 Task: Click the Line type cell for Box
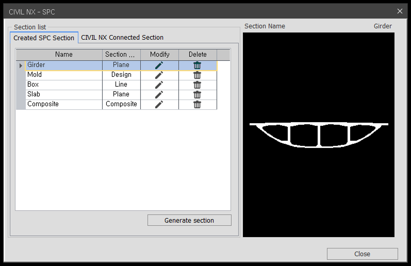click(121, 85)
